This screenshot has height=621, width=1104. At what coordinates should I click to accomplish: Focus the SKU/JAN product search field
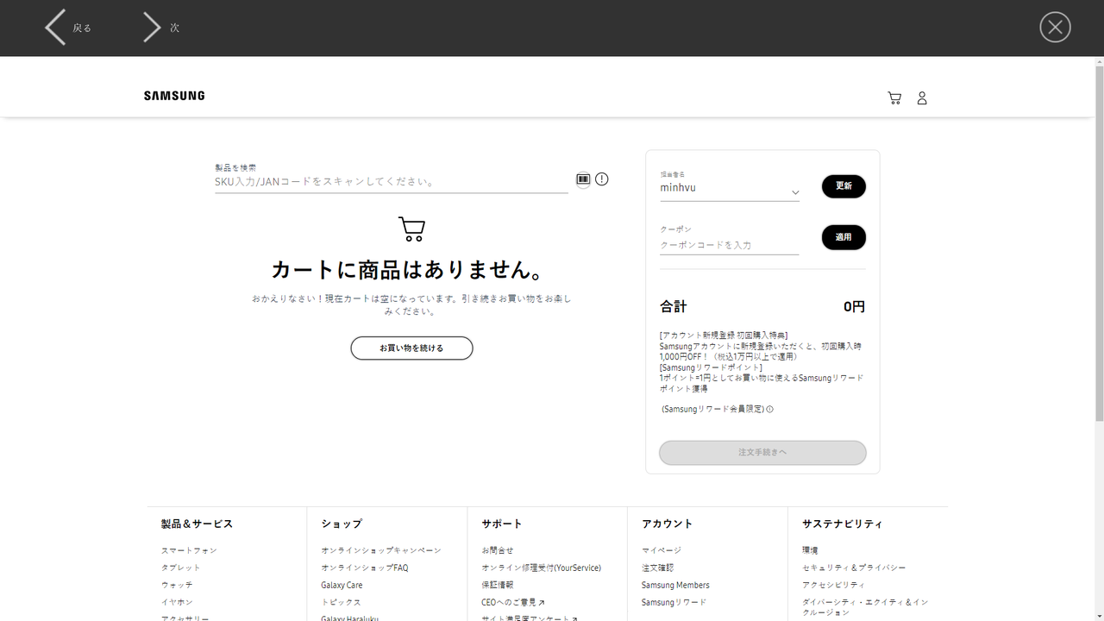[x=392, y=182]
